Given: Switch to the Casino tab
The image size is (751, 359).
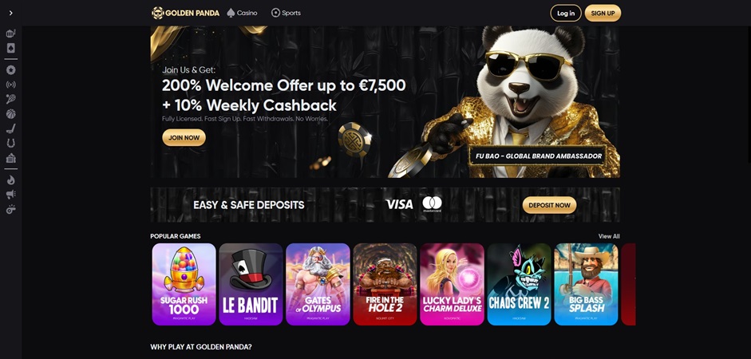Looking at the screenshot, I should [x=242, y=13].
